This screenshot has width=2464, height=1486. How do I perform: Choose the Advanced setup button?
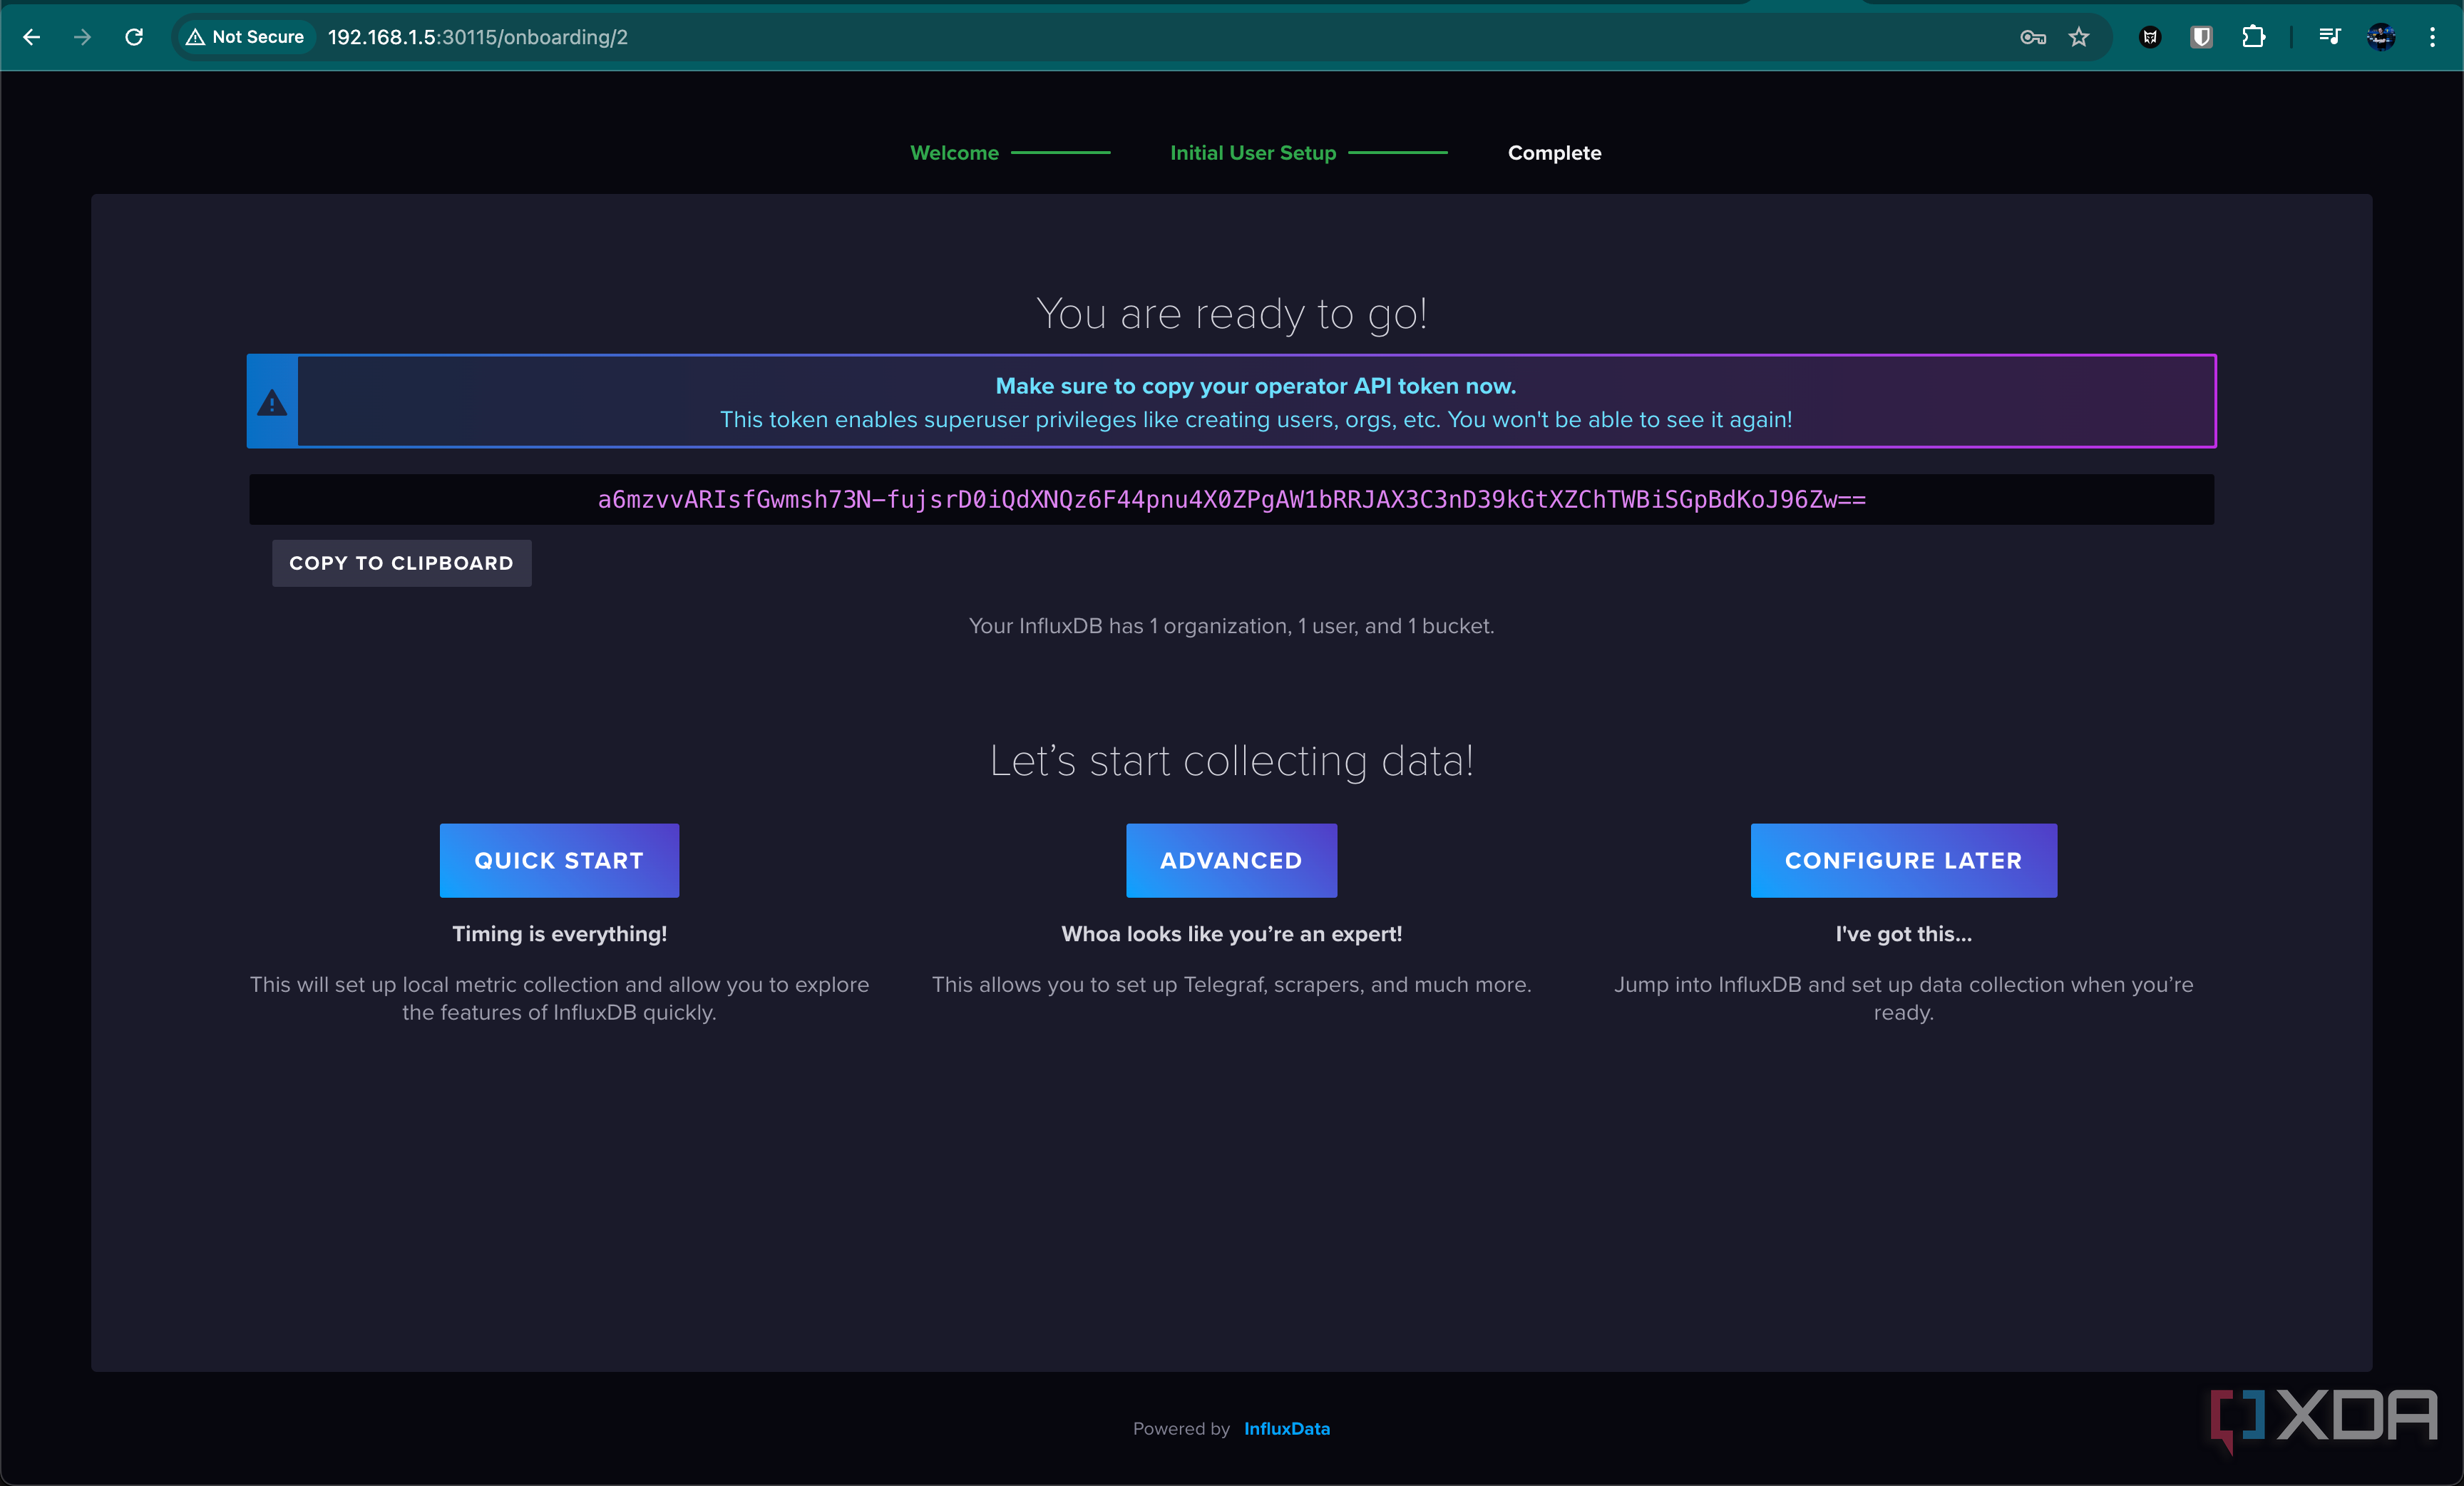click(1231, 860)
